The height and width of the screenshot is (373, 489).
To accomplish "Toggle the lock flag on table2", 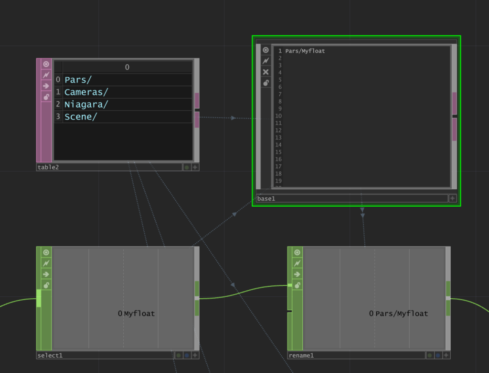I will 46,97.
